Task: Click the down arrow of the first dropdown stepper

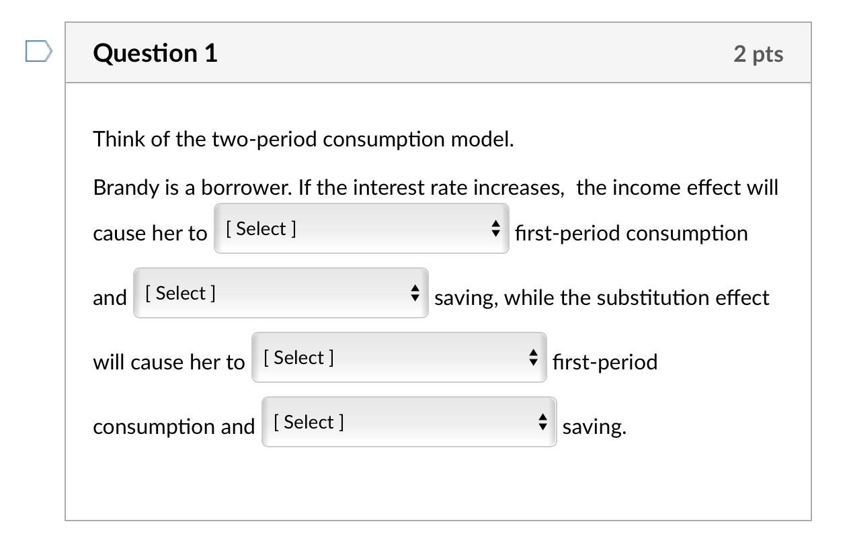Action: 495,234
